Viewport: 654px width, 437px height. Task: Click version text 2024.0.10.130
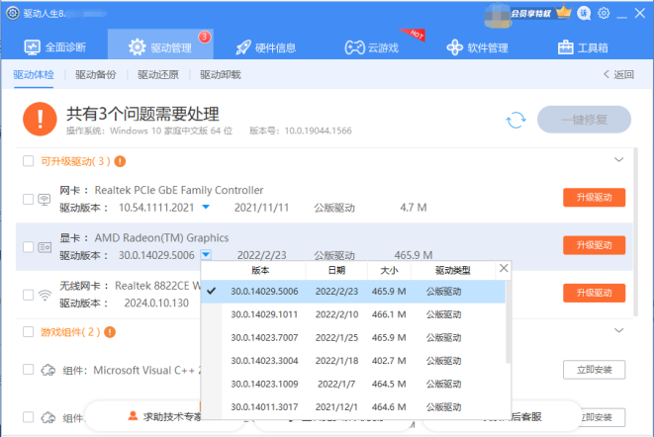[x=156, y=303]
